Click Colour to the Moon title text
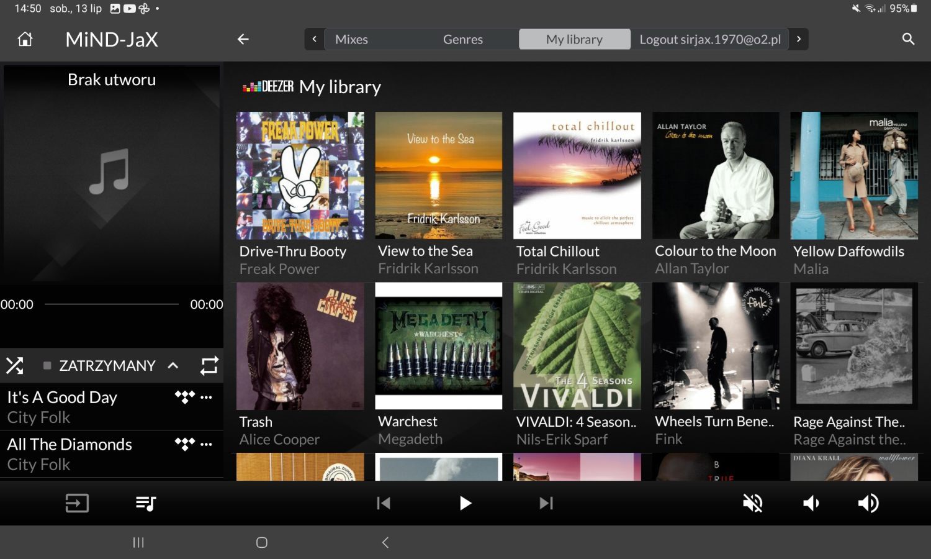This screenshot has width=931, height=559. 716,252
